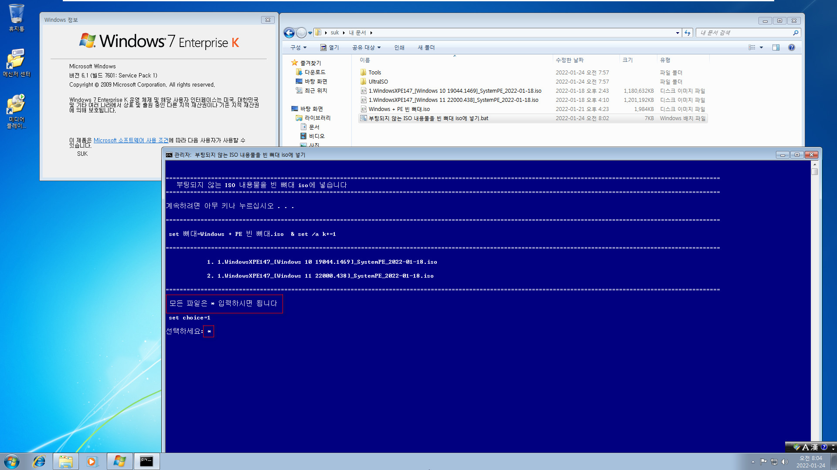Image resolution: width=837 pixels, height=470 pixels.
Task: Select 문서 library in navigation tree
Action: coord(310,127)
